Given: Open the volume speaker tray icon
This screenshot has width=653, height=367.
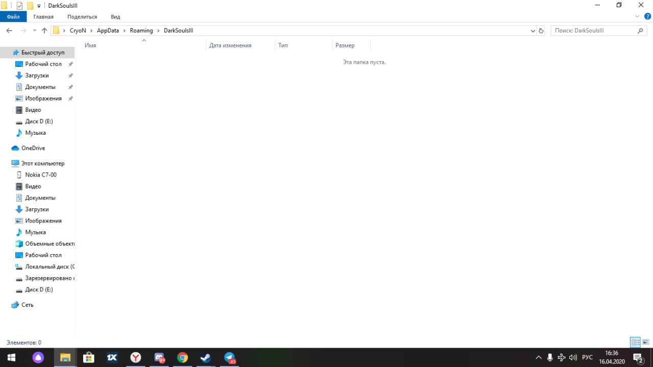Looking at the screenshot, I should 573,357.
